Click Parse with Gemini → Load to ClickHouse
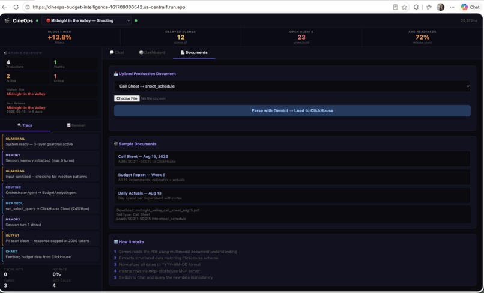The height and width of the screenshot is (293, 484). 292,110
